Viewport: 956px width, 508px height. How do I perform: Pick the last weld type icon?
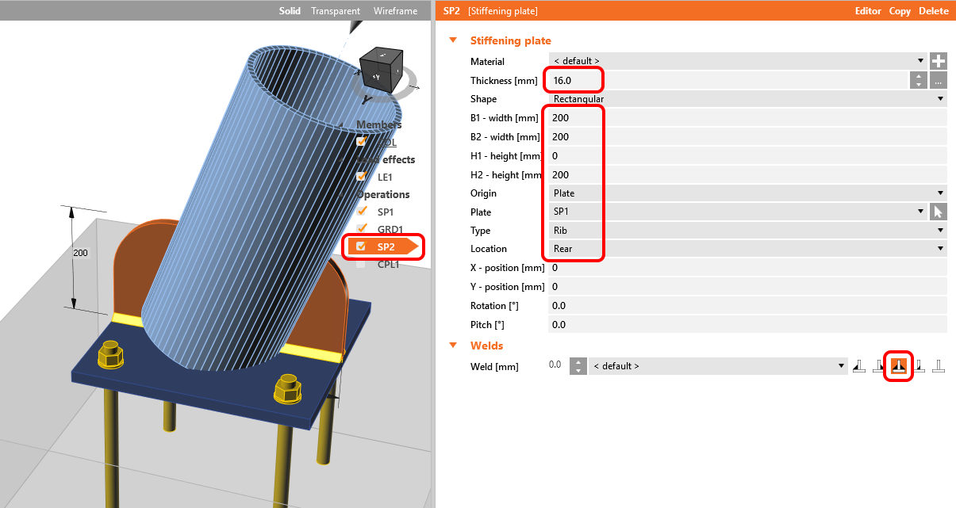click(939, 366)
